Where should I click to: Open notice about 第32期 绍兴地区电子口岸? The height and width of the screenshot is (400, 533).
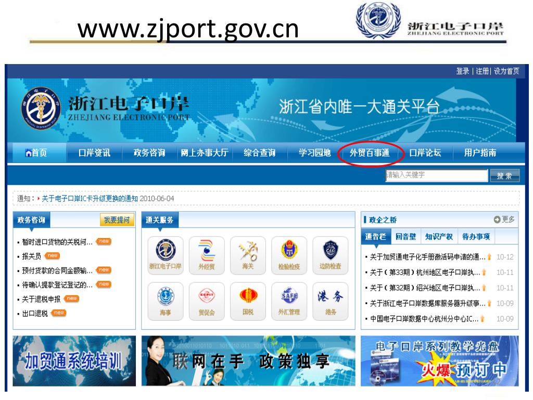pos(425,288)
